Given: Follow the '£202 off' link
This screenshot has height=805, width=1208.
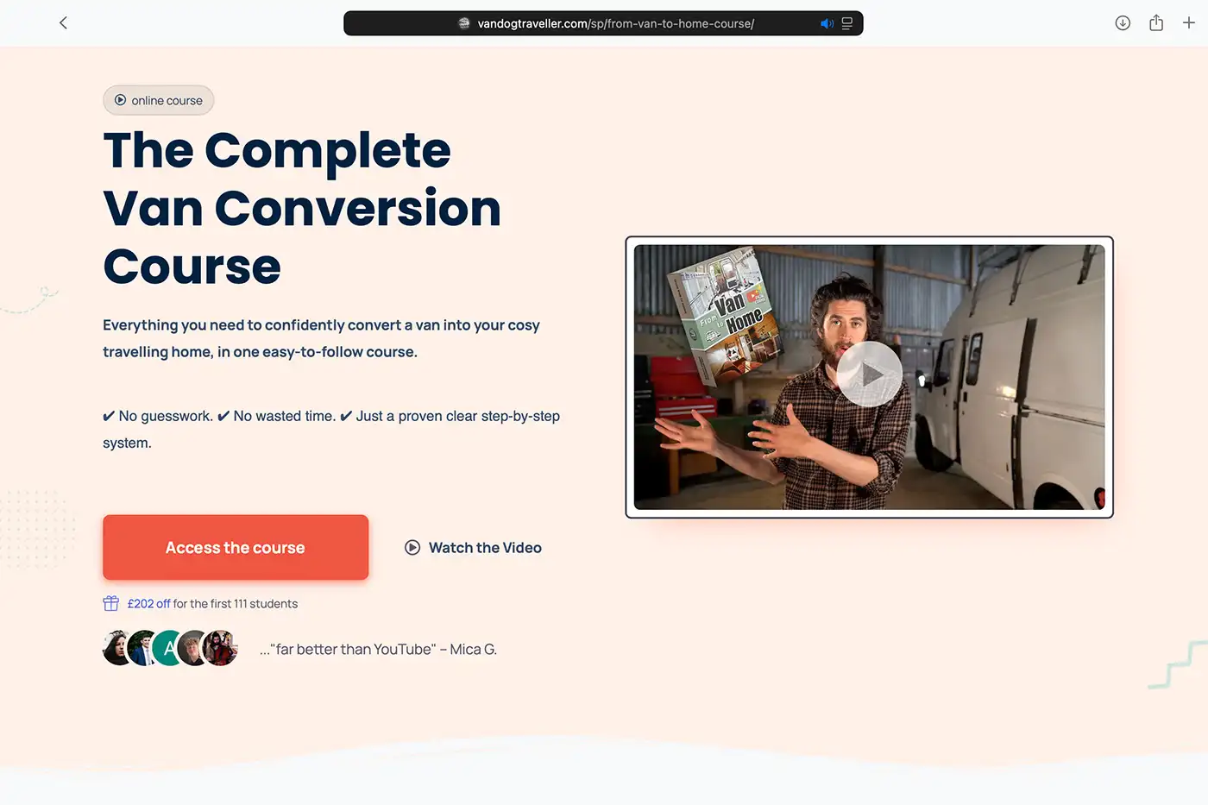Looking at the screenshot, I should [x=148, y=604].
